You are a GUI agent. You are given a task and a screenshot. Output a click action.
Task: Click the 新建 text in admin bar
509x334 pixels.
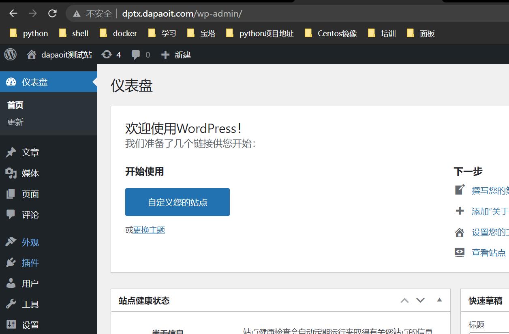[x=183, y=55]
